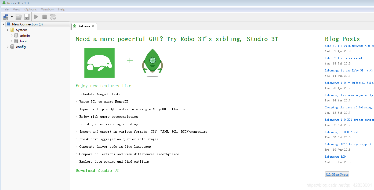Expand the config database node
This screenshot has height=190, width=374.
coord(8,47)
